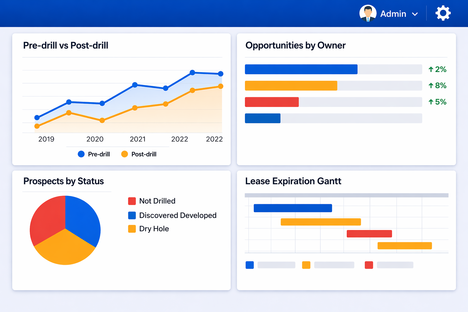Viewport: 468px width, 312px height.
Task: Expand the Lease Expiration Gantt timeline header
Action: pyautogui.click(x=347, y=195)
